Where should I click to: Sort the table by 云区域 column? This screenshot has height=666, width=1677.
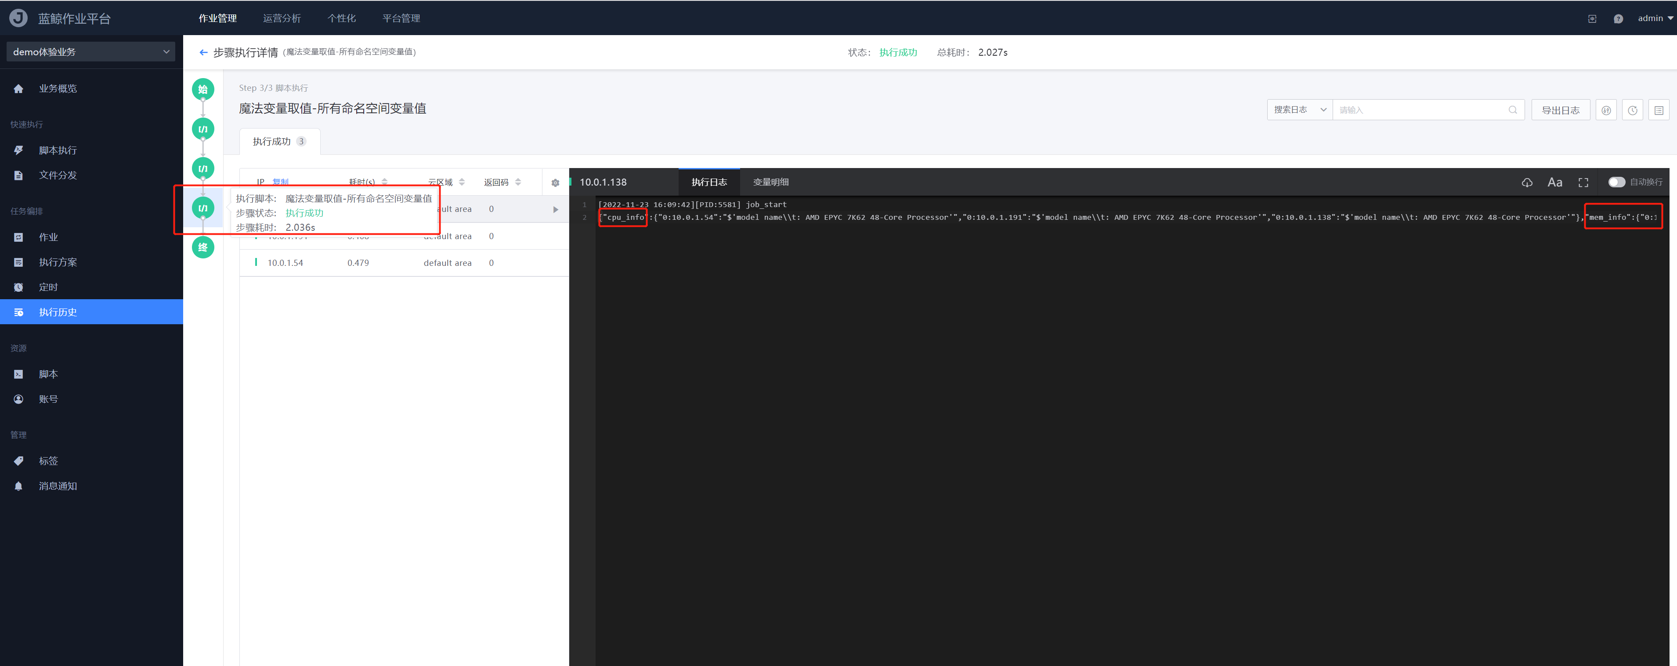tap(462, 182)
